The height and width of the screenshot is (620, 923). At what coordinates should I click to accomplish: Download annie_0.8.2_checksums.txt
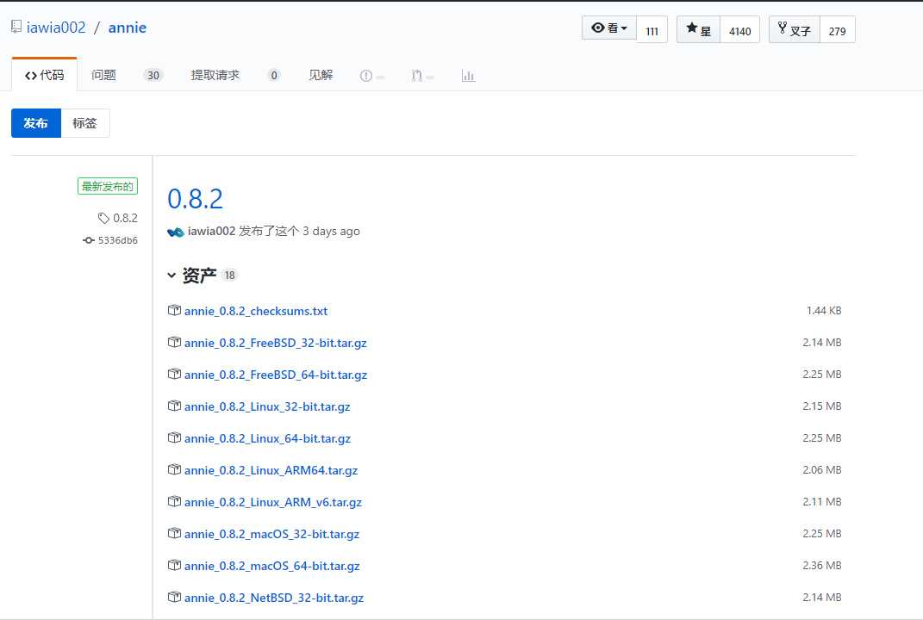[x=256, y=311]
